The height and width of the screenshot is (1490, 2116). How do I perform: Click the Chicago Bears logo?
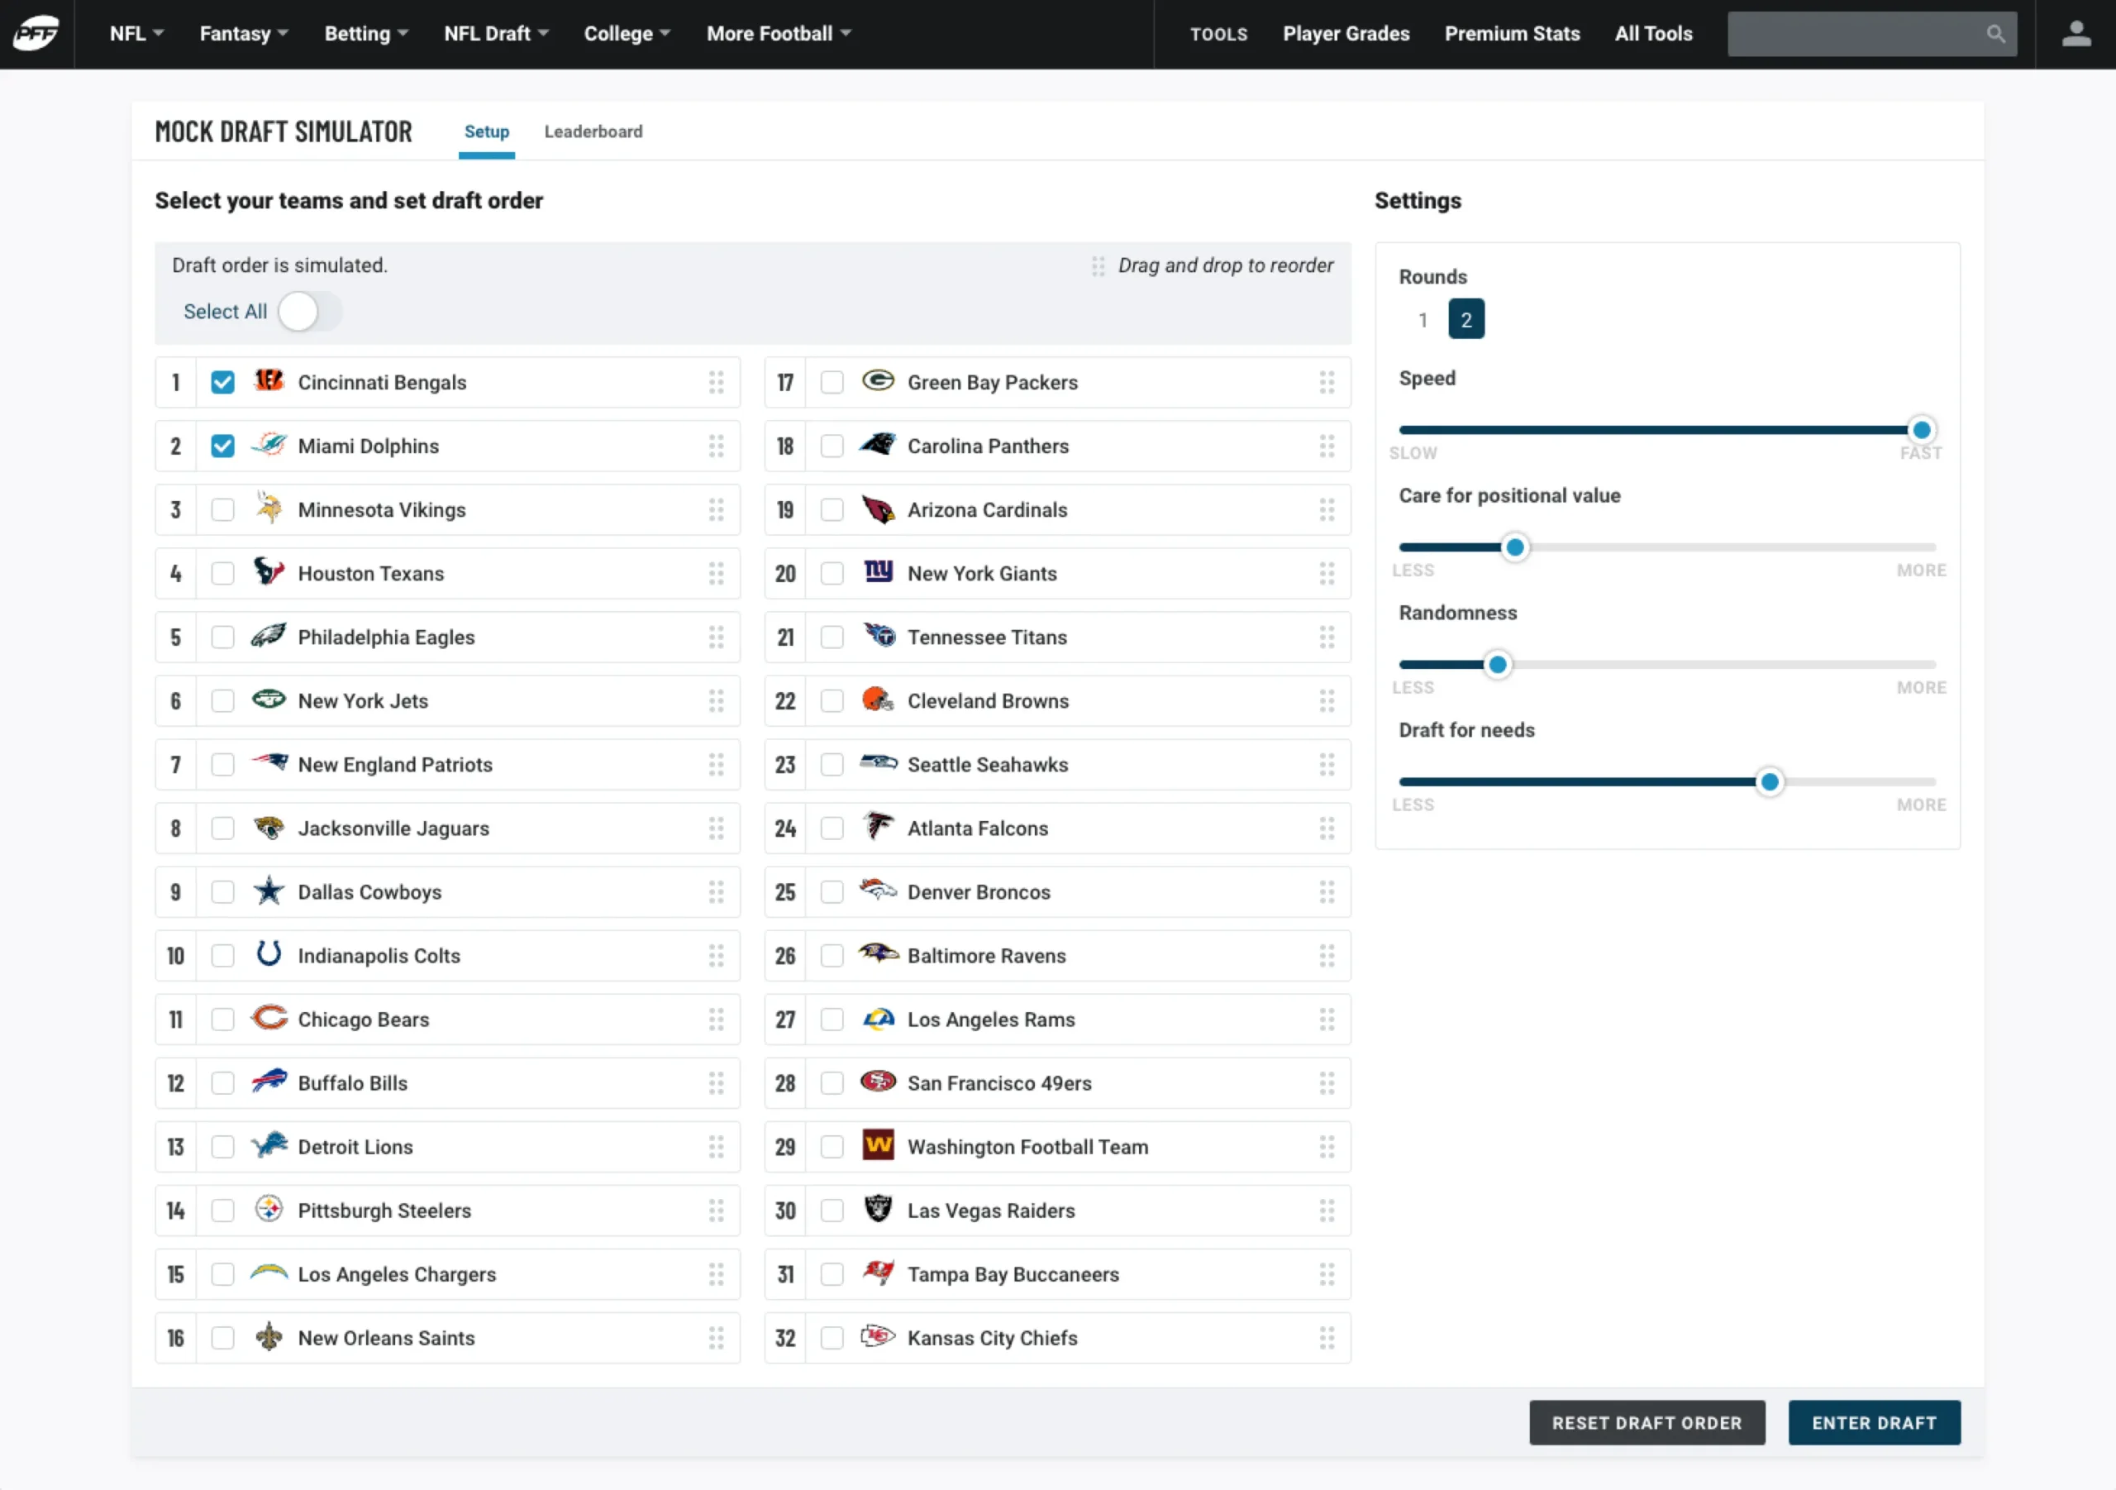[x=269, y=1018]
